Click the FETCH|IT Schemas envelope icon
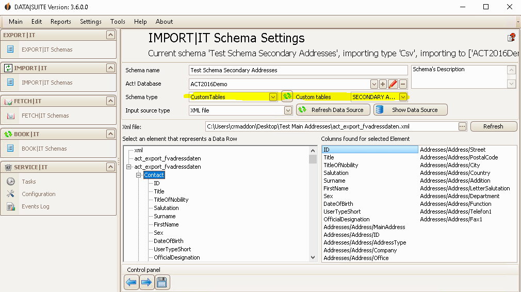521x292 pixels. (x=11, y=116)
